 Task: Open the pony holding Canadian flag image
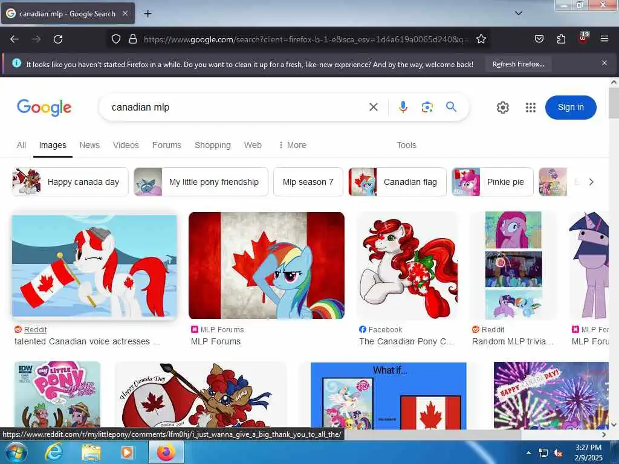point(94,266)
